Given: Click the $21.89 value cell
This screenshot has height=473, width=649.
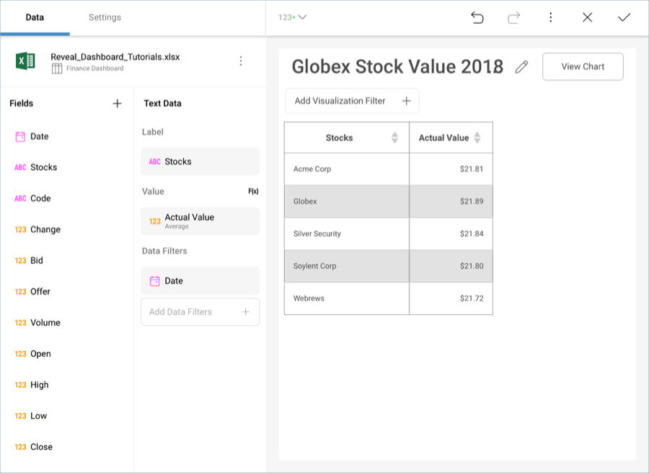Looking at the screenshot, I should pyautogui.click(x=451, y=201).
